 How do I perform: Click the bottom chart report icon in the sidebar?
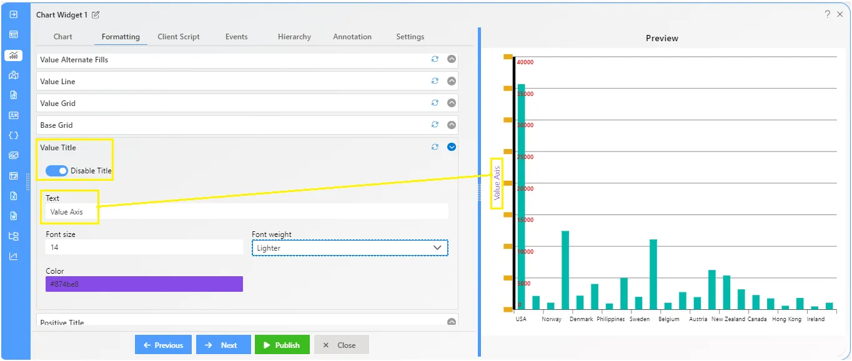pos(14,256)
